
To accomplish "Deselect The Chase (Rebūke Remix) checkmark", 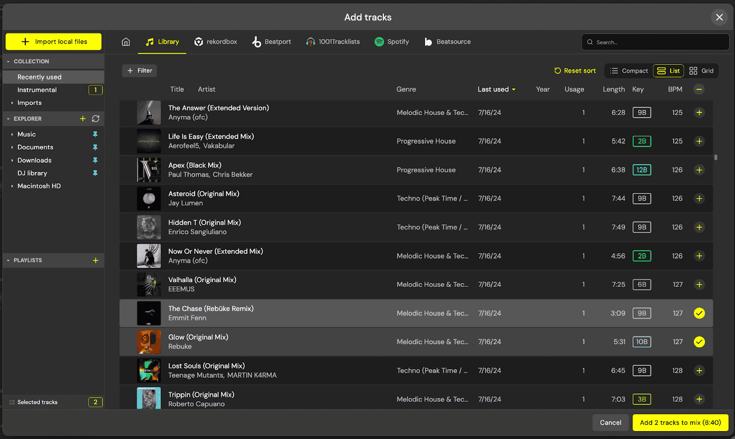I will 699,313.
